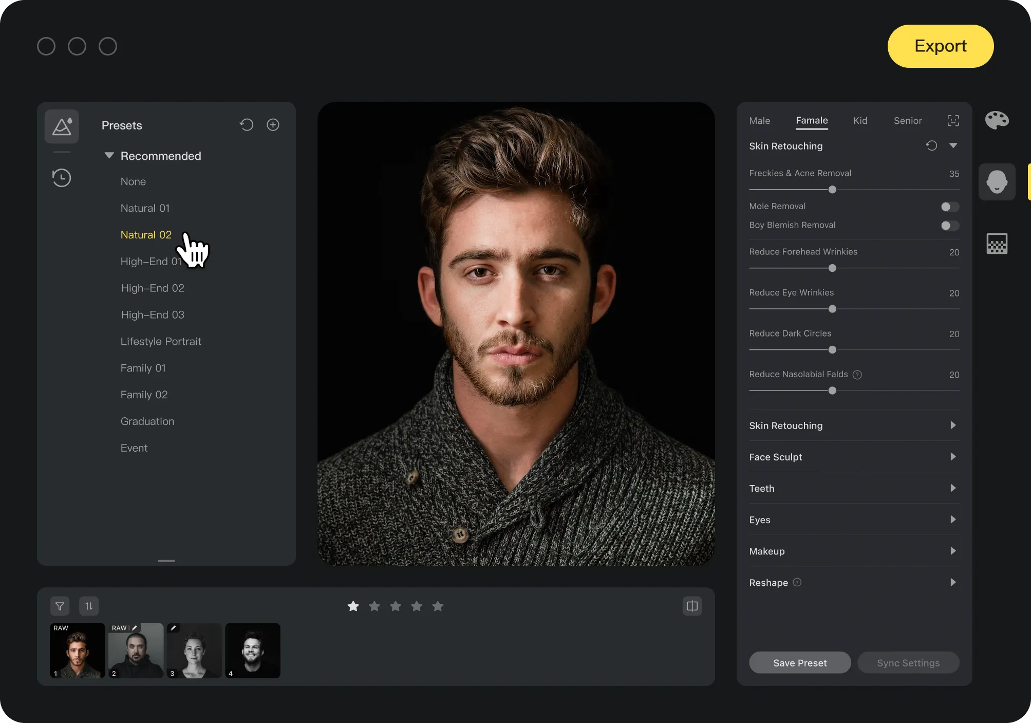Click the yellow Export button

[x=940, y=46]
